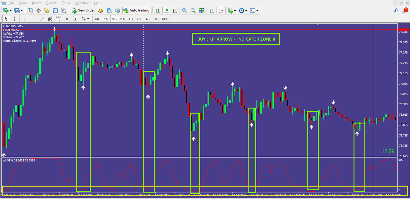
Task: Open the View menu
Action: point(23,3)
